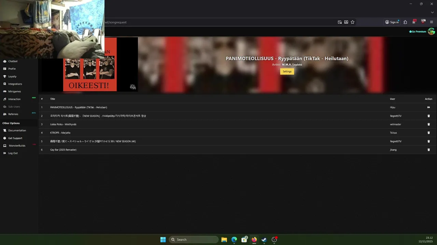Open song request Settings
The image size is (437, 245).
point(287,71)
